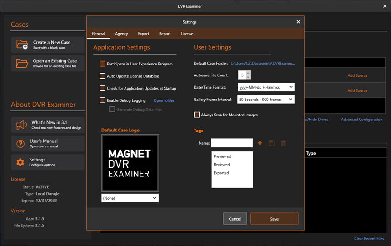Toggle Check for Application Updates at Startup
This screenshot has width=391, height=246.
coord(102,88)
